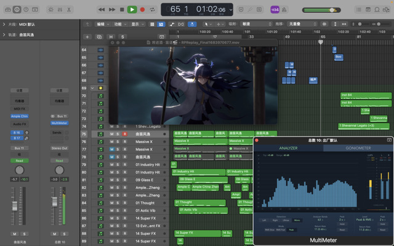394x246 pixels.
Task: Open the 设置 setting button on 总数 10 strip
Action: tap(59, 90)
